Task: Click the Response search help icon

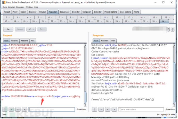Action: tap(94, 109)
